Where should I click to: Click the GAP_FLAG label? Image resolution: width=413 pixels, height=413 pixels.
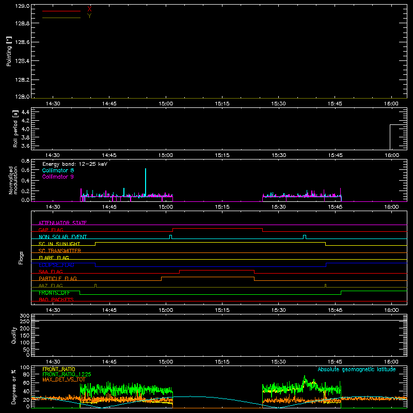click(x=51, y=230)
